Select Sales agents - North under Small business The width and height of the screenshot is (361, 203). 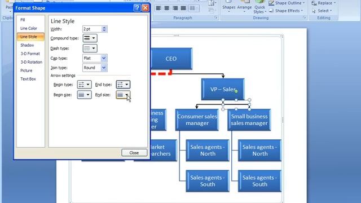coord(259,151)
